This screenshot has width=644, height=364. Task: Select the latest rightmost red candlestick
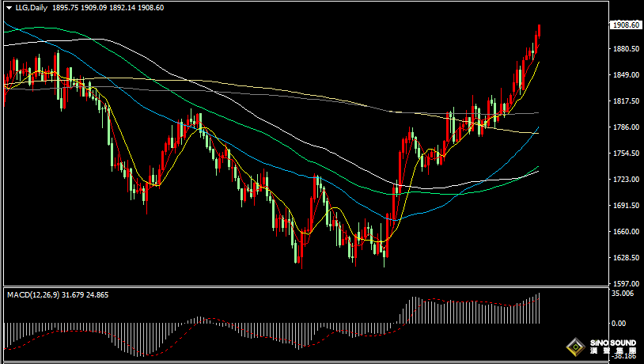tap(539, 31)
